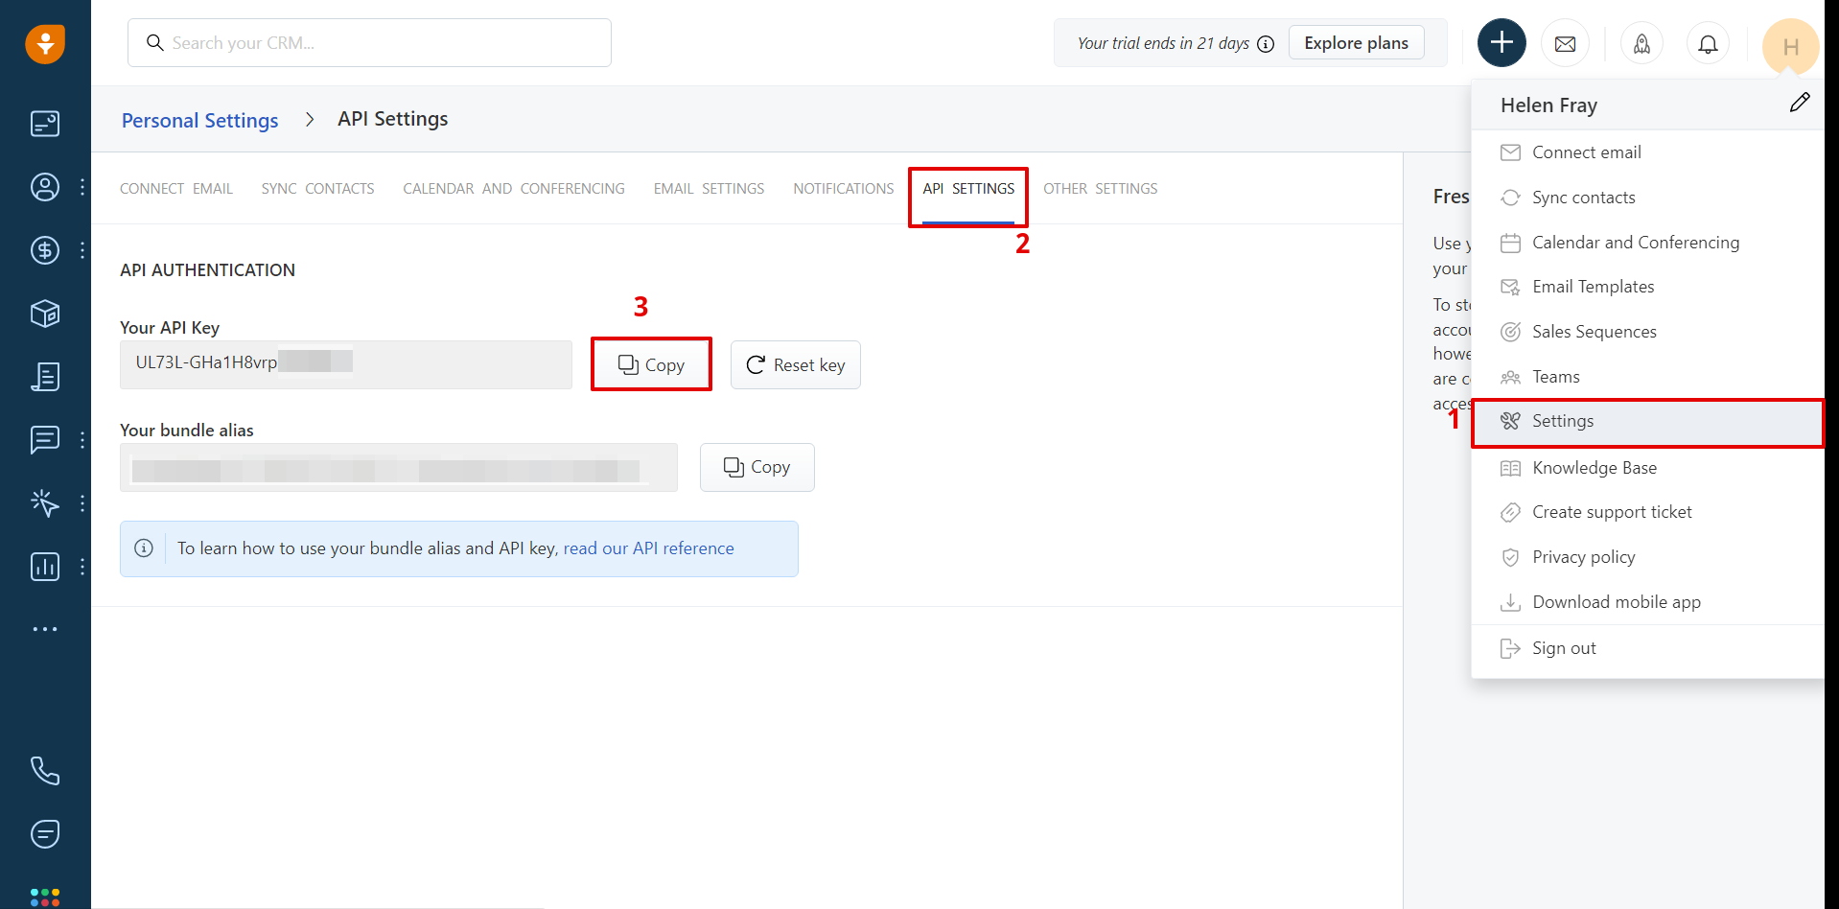Switch to Notifications tab
The width and height of the screenshot is (1839, 909).
(844, 189)
